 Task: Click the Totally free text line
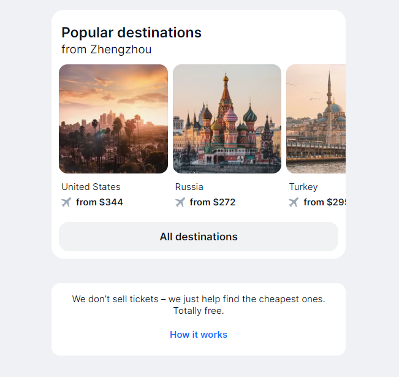click(199, 311)
